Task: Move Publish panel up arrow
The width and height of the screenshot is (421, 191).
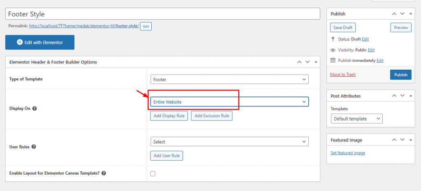Action: [395, 14]
